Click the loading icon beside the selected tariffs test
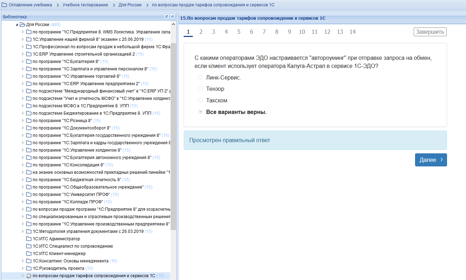The width and height of the screenshot is (466, 280). [29, 276]
